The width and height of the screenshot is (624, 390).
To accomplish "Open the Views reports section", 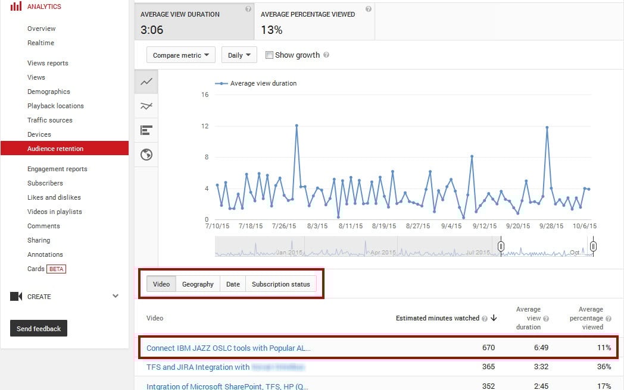I will click(48, 63).
